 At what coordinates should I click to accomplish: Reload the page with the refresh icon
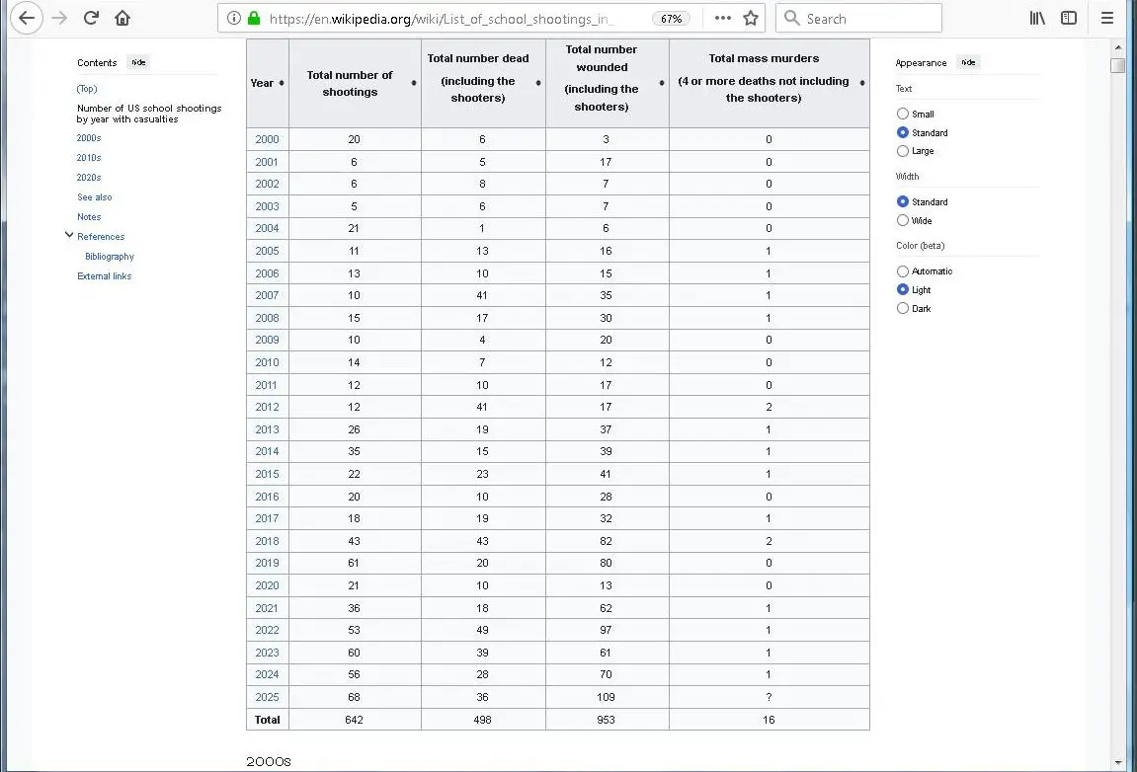(x=91, y=18)
